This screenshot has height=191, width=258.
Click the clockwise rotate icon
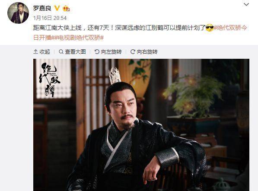click(x=133, y=52)
